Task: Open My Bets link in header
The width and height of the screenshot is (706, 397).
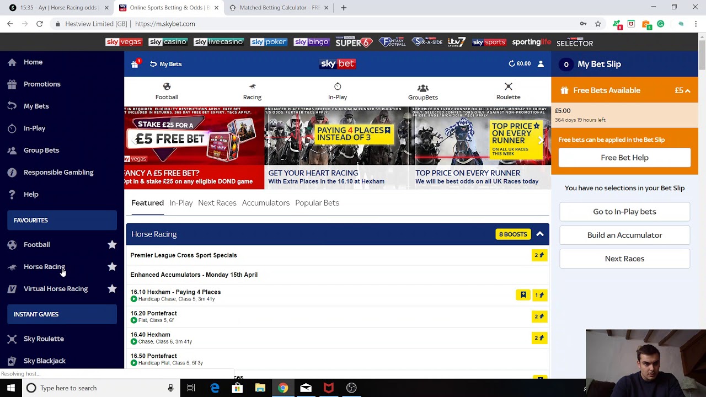Action: pyautogui.click(x=165, y=64)
